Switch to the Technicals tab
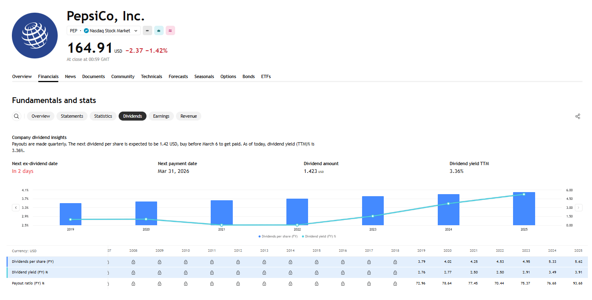 click(x=151, y=76)
